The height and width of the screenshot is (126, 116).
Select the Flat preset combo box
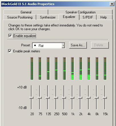pos(49,46)
